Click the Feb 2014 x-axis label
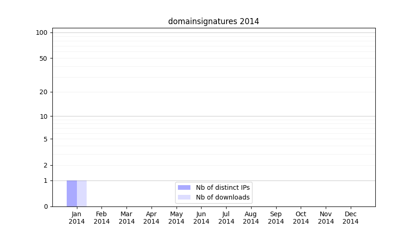The width and height of the screenshot is (417, 232). pos(101,218)
